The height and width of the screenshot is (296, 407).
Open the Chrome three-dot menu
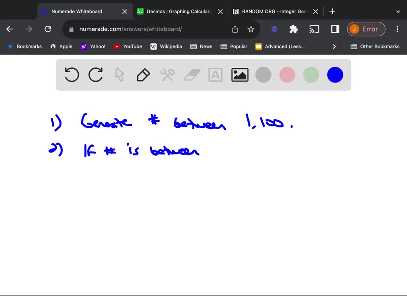point(397,29)
